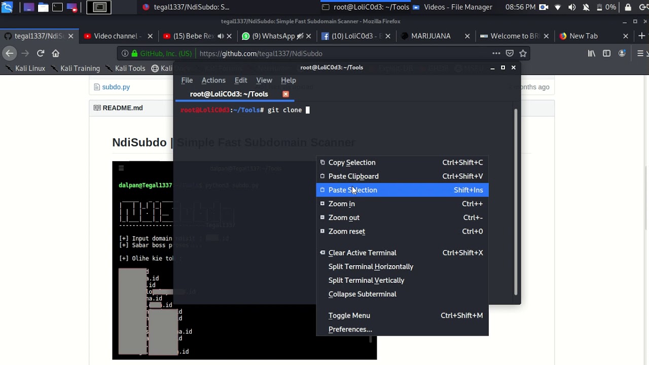
Task: Choose Zoom out from context menu
Action: pyautogui.click(x=402, y=217)
